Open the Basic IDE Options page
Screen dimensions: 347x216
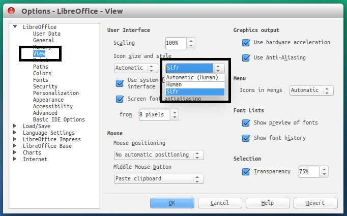(x=59, y=119)
